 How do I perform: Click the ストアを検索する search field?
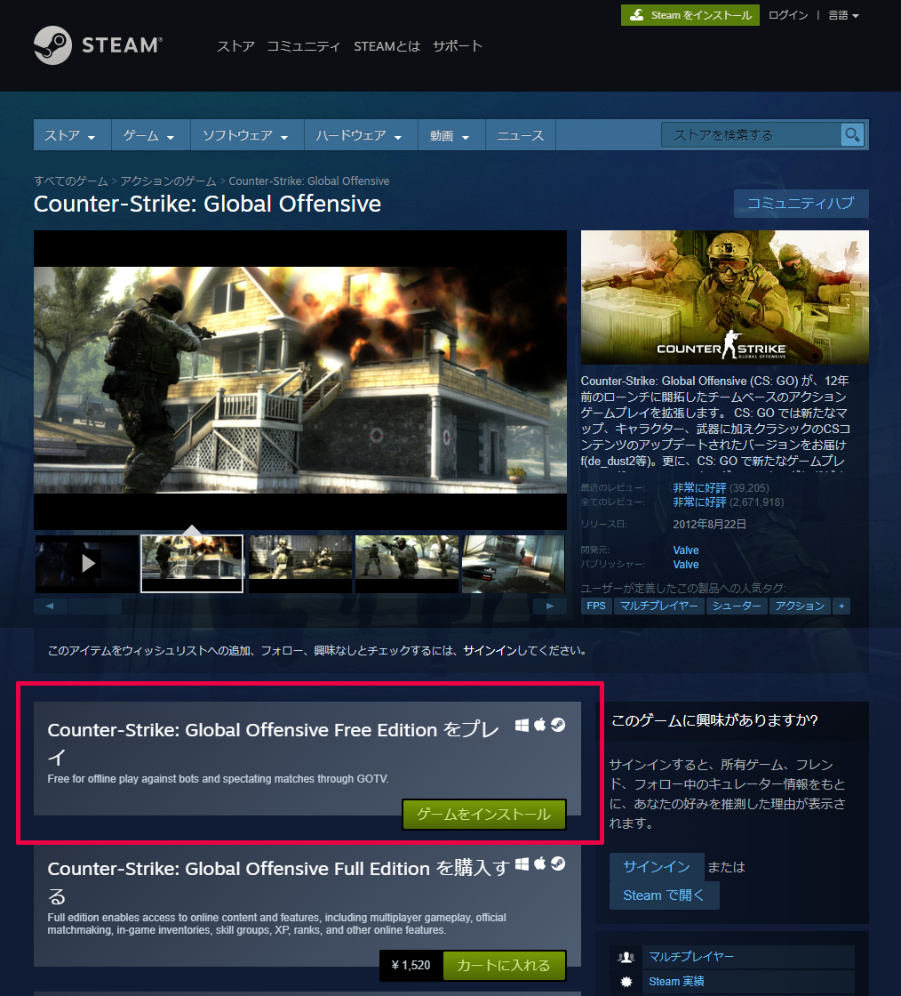[751, 135]
